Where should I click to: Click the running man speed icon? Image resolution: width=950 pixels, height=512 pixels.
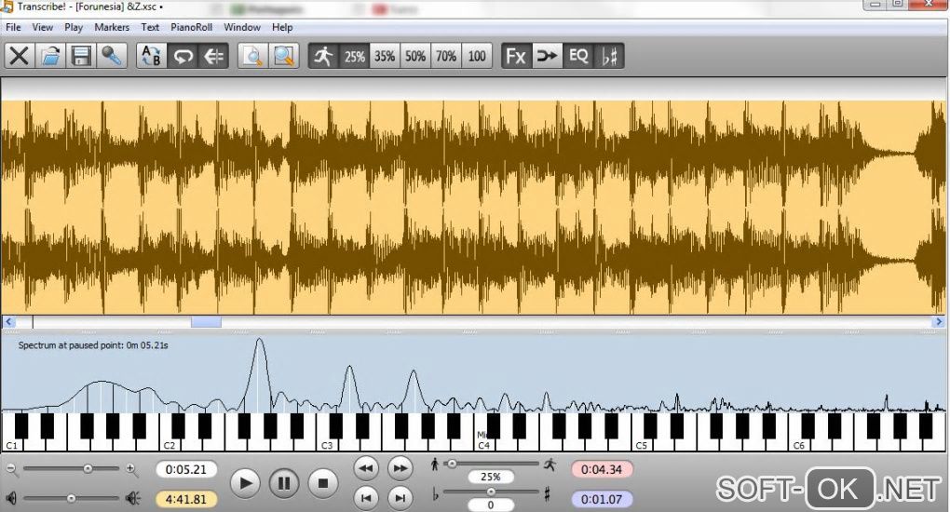[x=323, y=56]
